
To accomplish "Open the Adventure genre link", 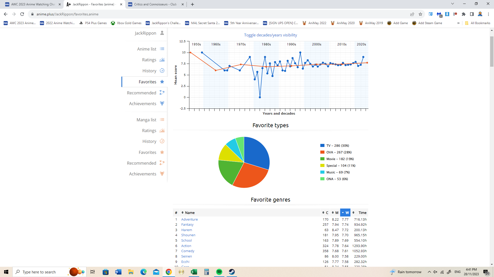I will coord(189,219).
